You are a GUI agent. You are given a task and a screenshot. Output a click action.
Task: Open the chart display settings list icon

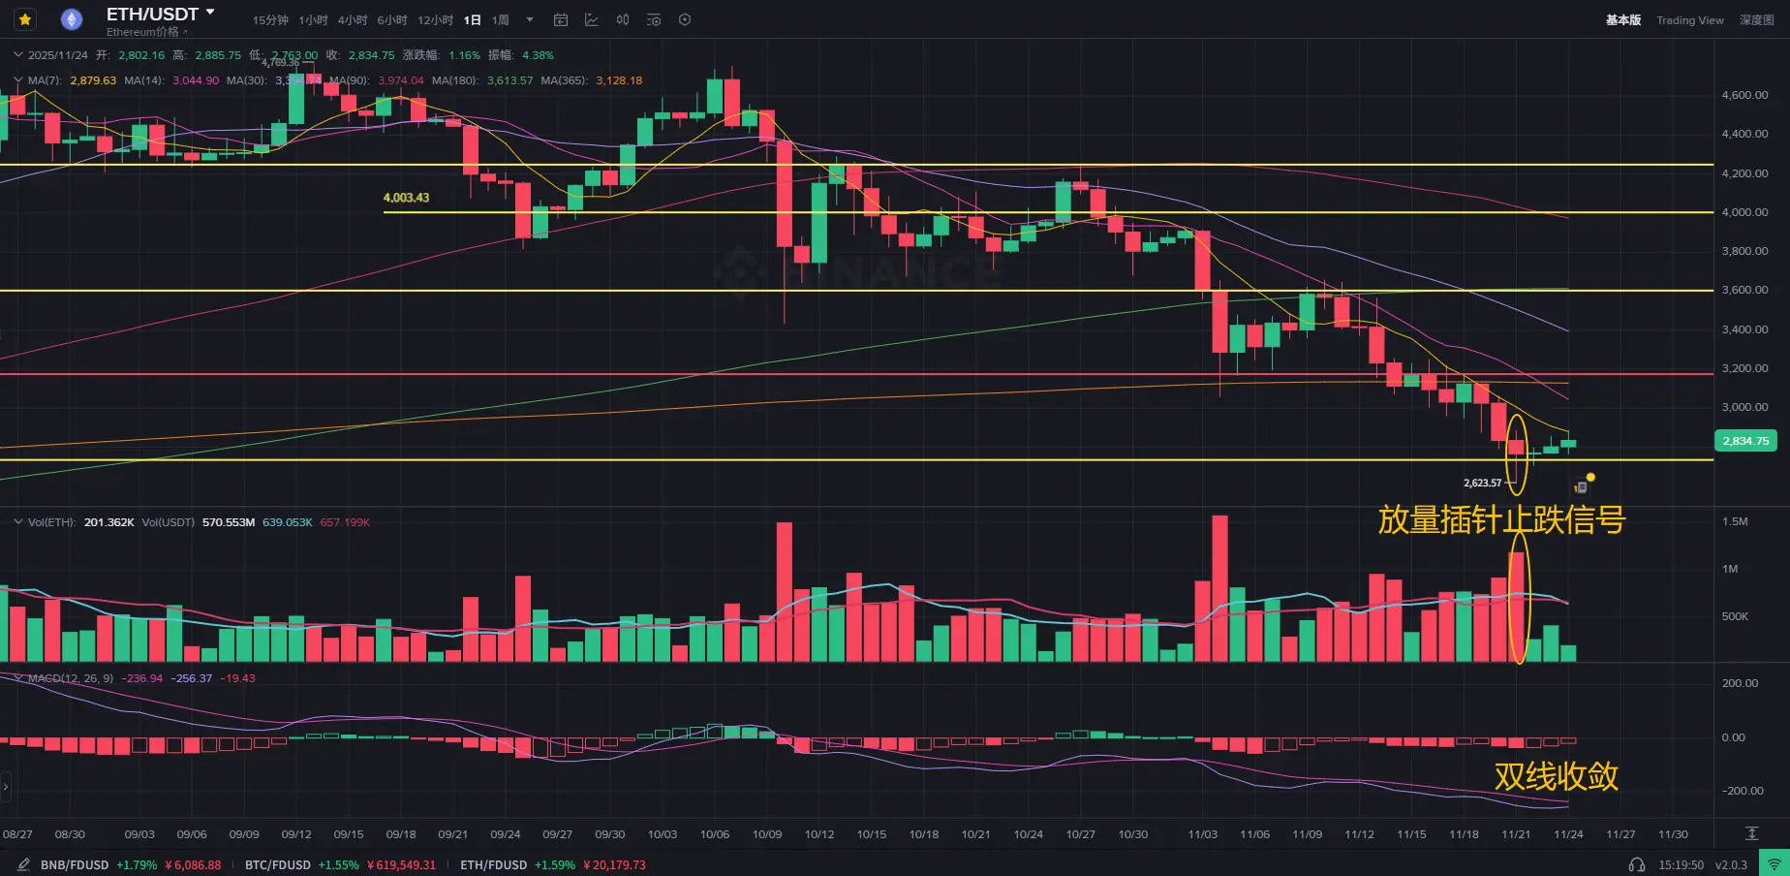pos(654,20)
